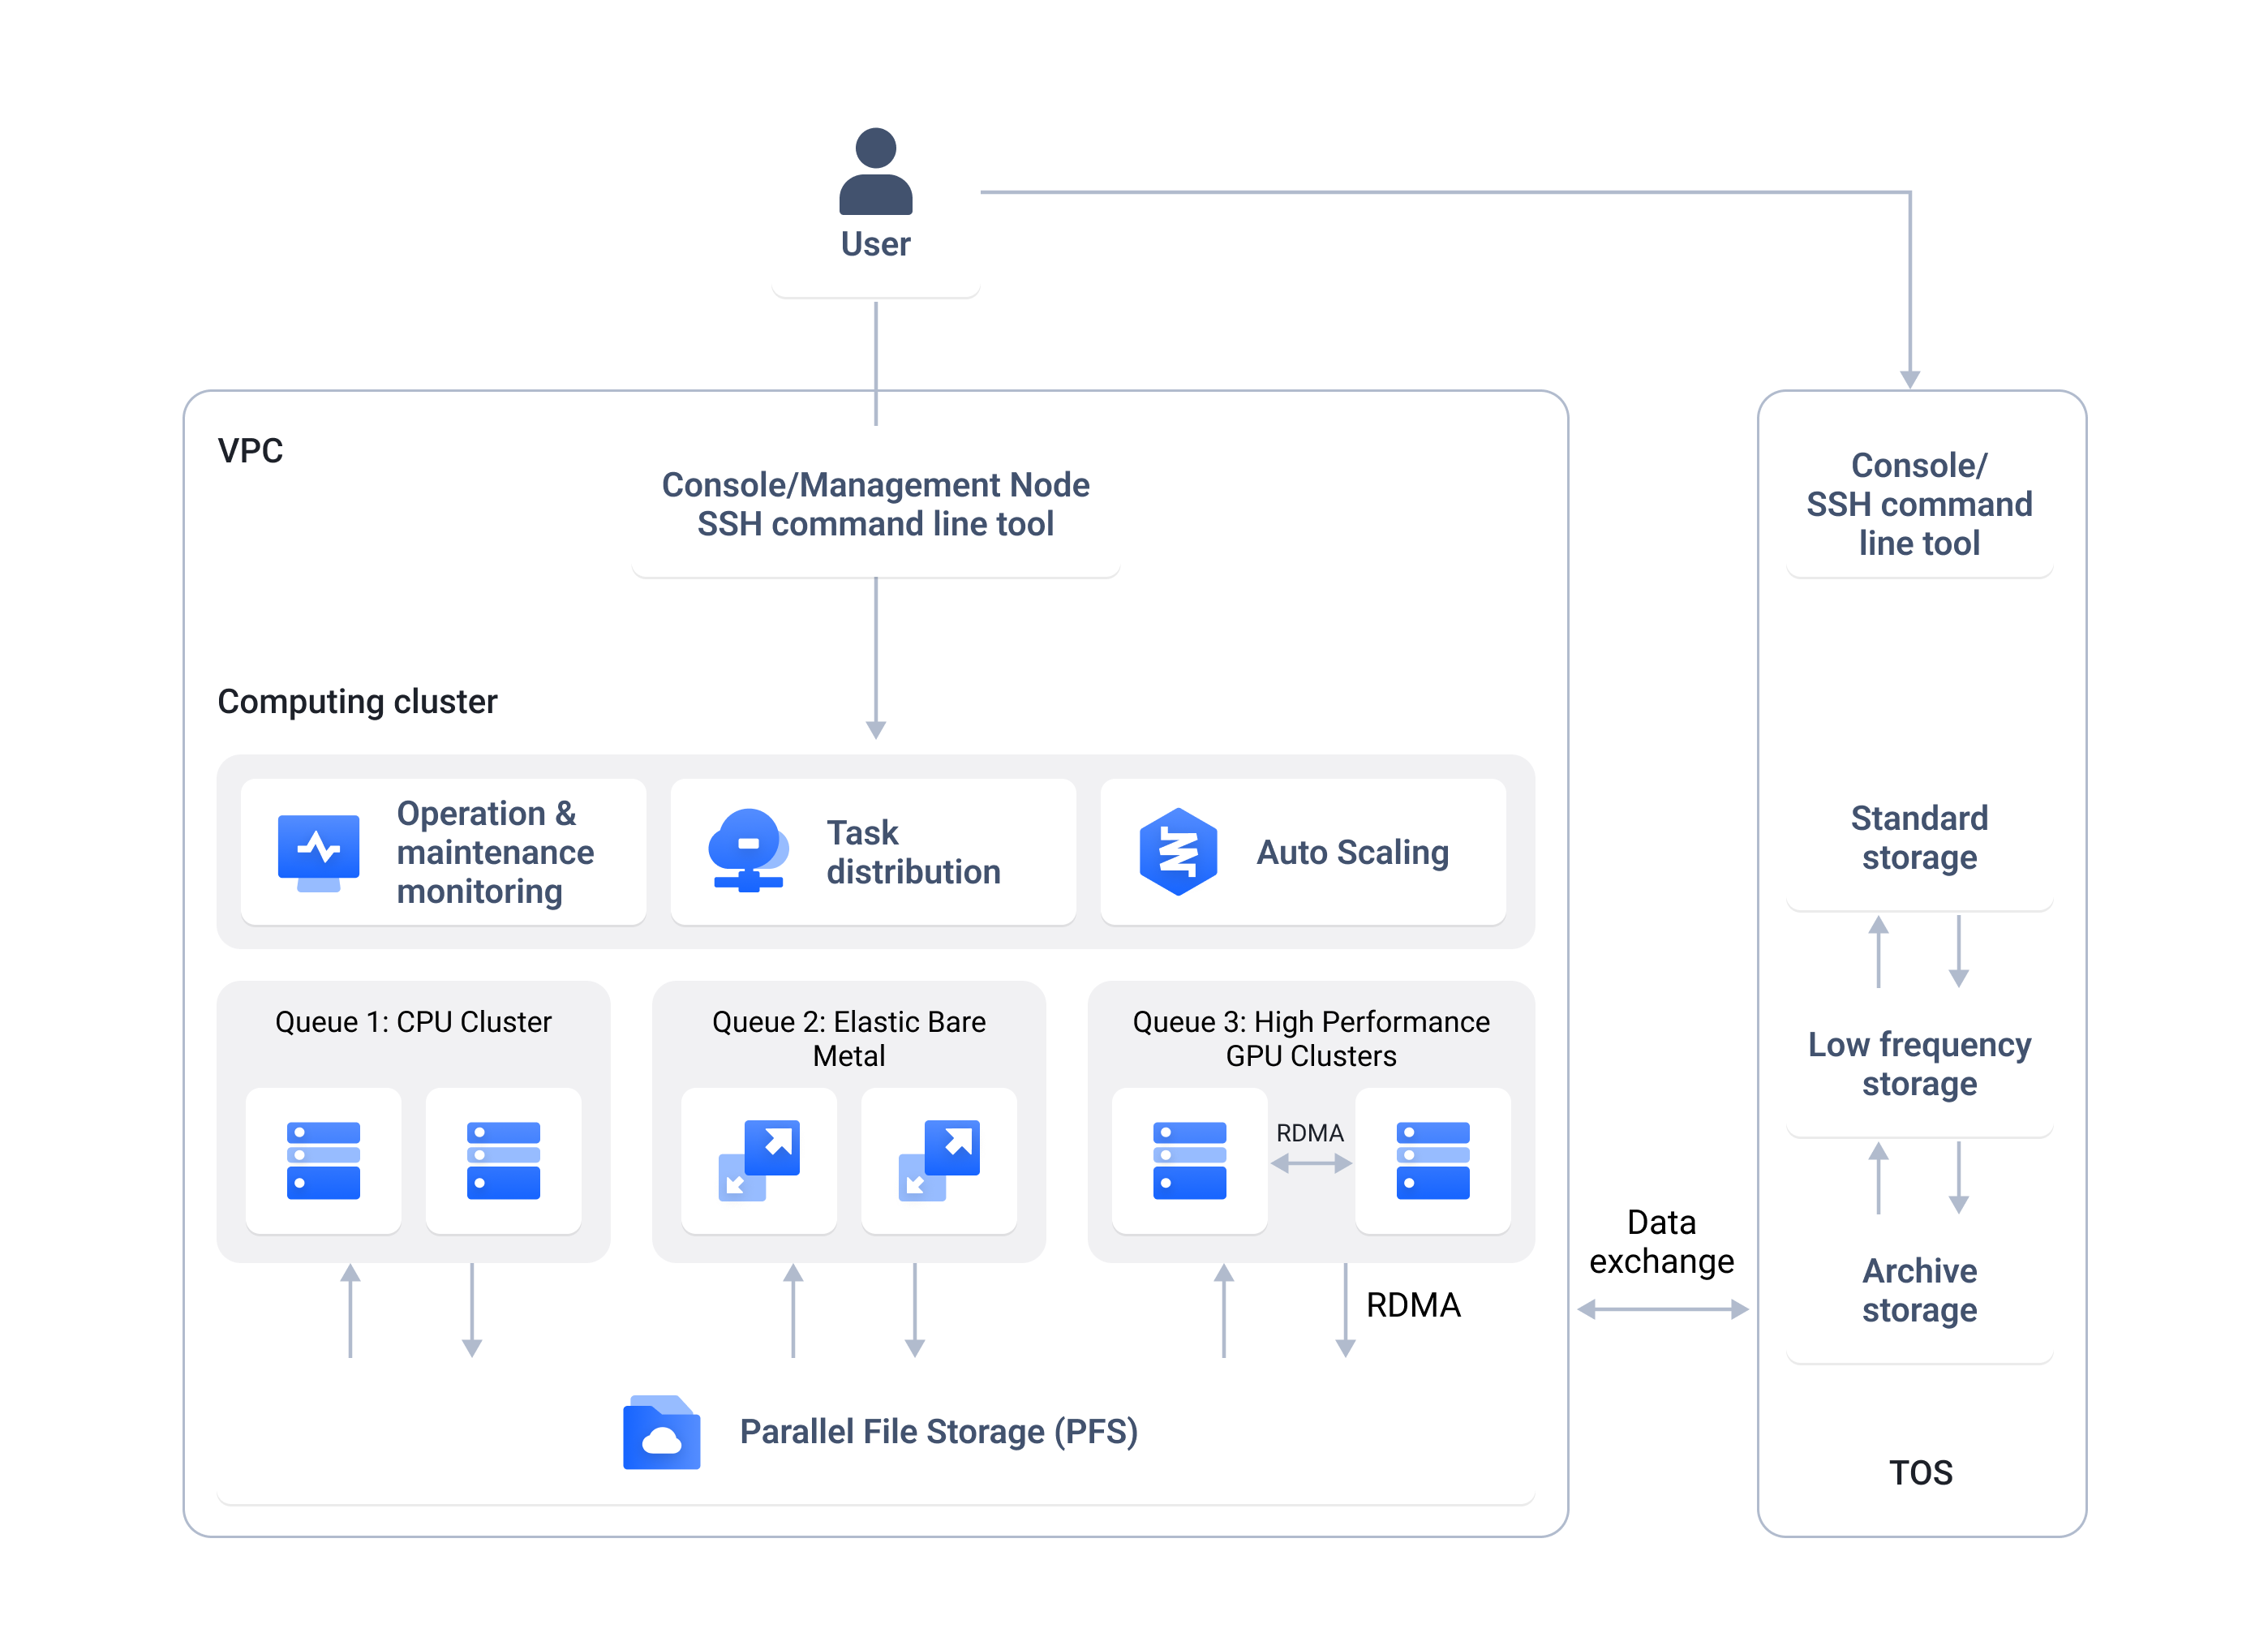
Task: Click the Low frequency storage box
Action: click(1919, 1063)
